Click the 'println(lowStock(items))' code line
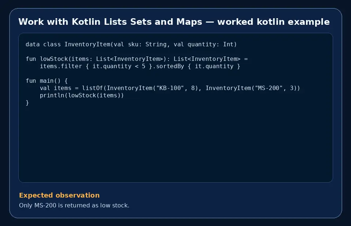Viewport: 351px width, 226px height. tap(82, 96)
